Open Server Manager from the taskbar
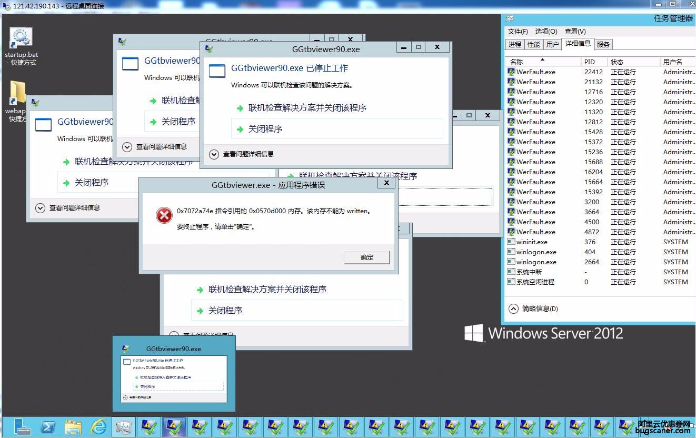The height and width of the screenshot is (438, 696). pyautogui.click(x=22, y=427)
